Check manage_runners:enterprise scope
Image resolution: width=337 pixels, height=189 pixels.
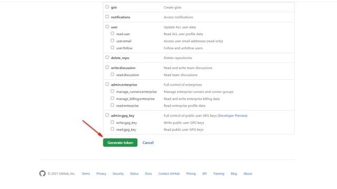click(112, 91)
